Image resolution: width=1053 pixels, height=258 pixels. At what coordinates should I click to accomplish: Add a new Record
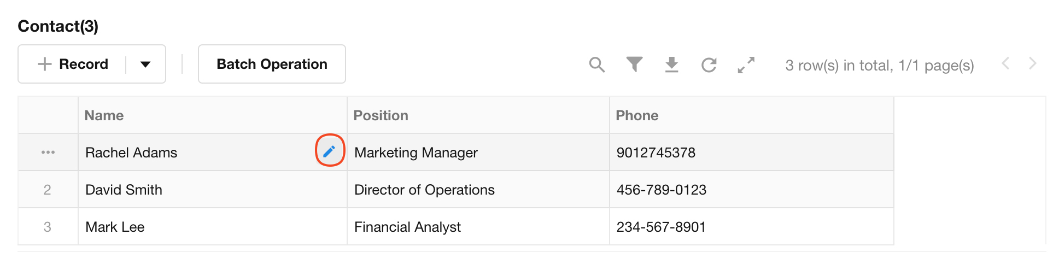pos(73,64)
